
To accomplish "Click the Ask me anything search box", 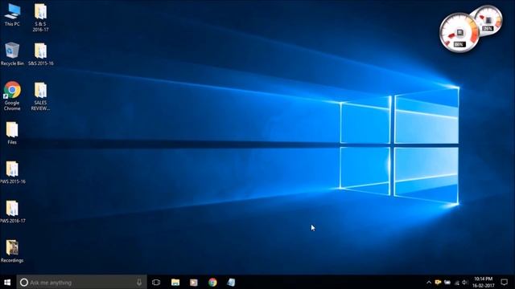I will (81, 283).
